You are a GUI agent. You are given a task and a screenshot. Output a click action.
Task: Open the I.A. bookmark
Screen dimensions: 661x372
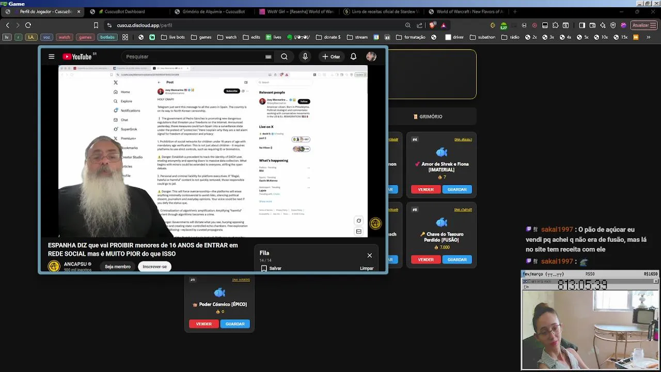click(32, 37)
